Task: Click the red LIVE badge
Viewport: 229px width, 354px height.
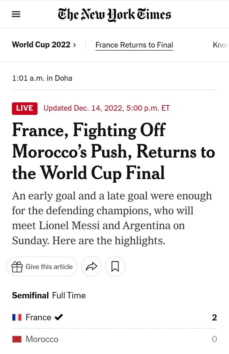Action: point(24,108)
